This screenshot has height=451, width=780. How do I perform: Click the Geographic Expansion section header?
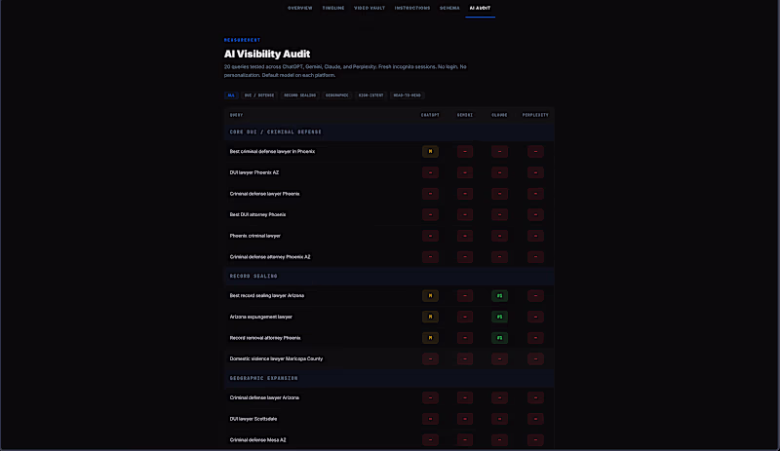(389, 378)
